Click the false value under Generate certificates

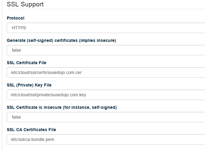click(x=16, y=50)
